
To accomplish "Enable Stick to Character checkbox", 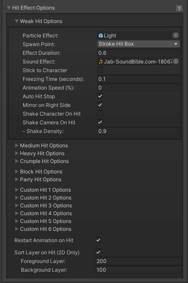I will 100,70.
